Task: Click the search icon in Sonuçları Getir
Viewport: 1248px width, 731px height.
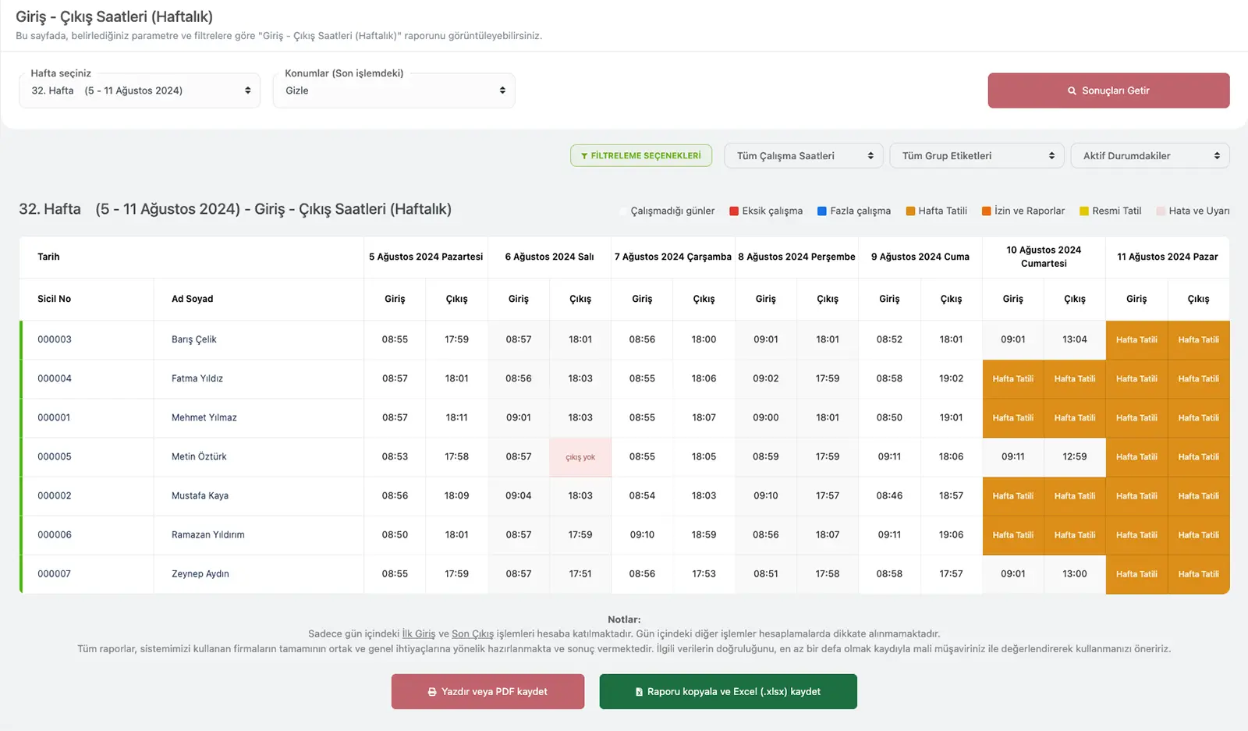Action: point(1072,91)
